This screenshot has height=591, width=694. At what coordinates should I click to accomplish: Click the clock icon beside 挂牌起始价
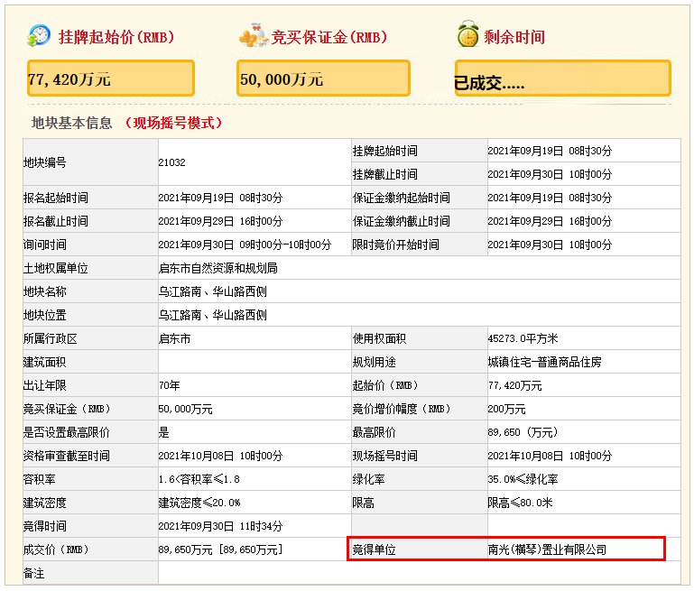(x=39, y=36)
